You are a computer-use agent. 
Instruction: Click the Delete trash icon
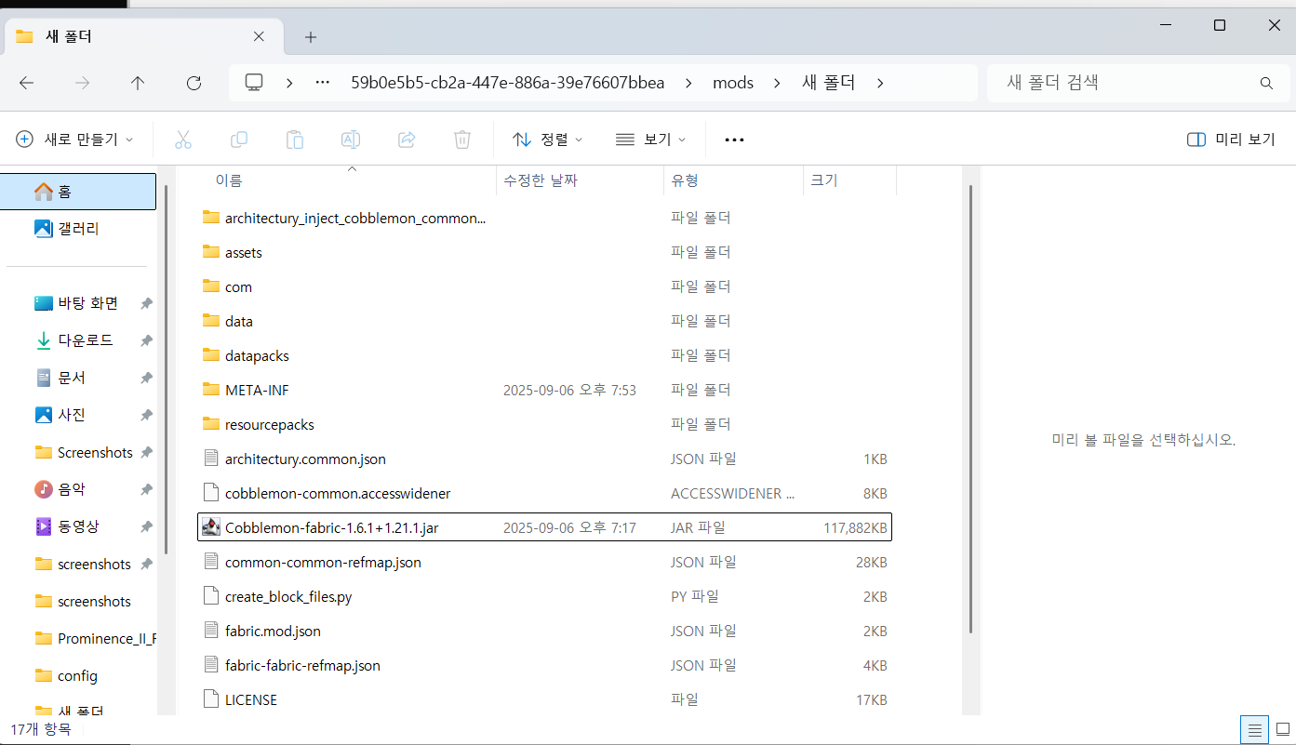461,140
